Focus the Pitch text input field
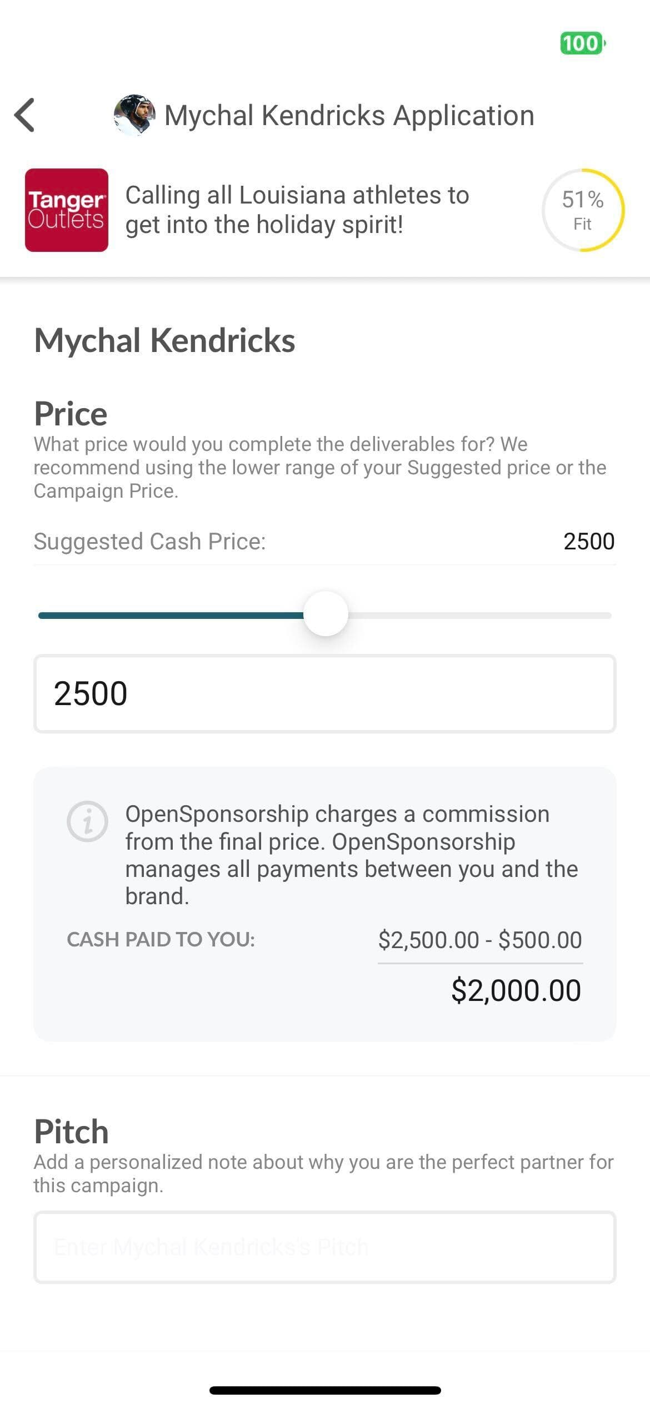This screenshot has height=1408, width=650. tap(325, 1247)
